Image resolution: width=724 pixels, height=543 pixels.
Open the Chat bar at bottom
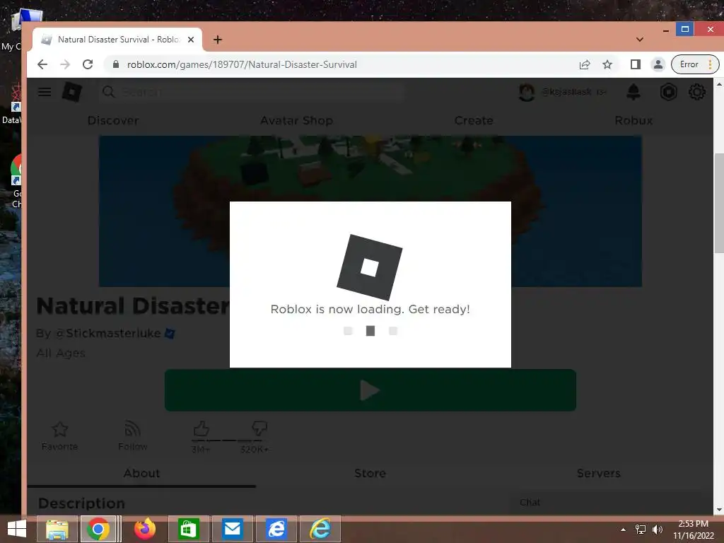[x=611, y=503]
